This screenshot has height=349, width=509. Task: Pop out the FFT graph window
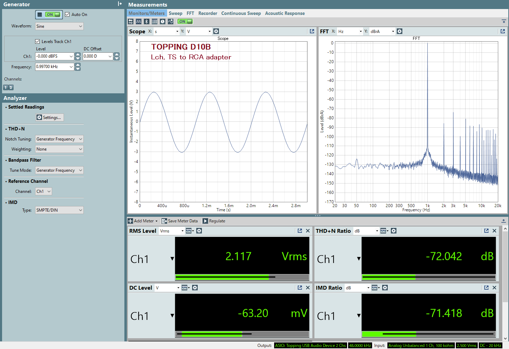pyautogui.click(x=503, y=31)
